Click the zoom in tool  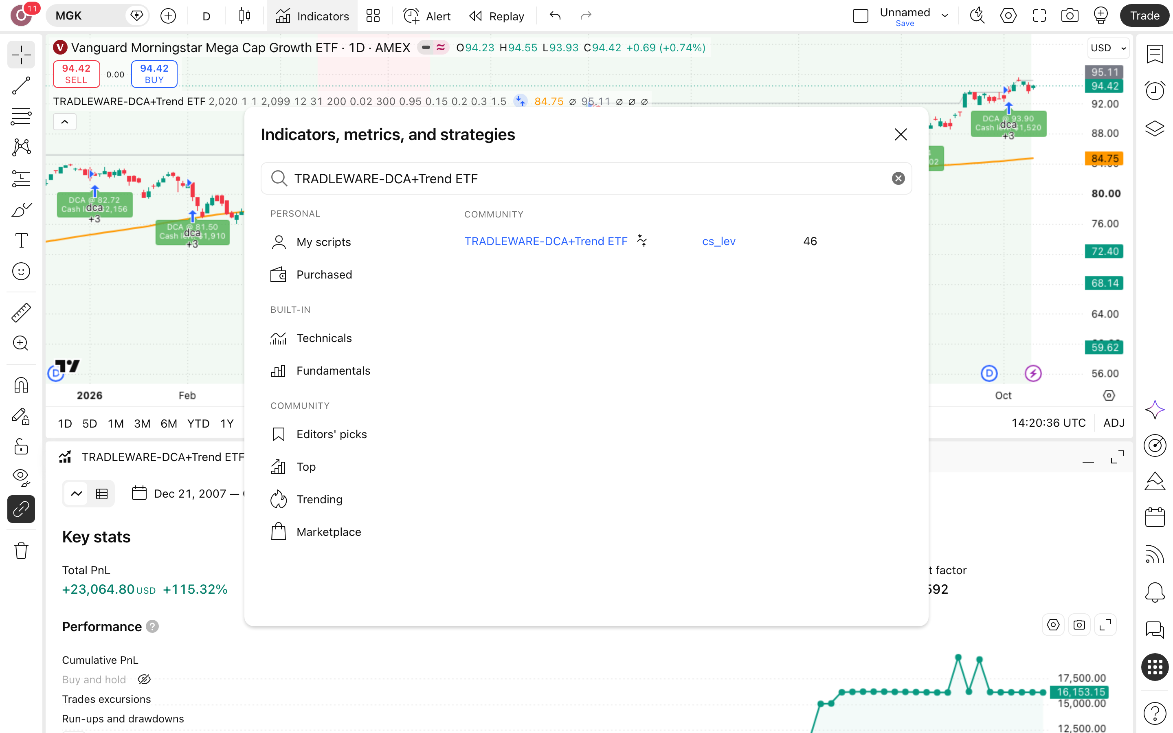click(21, 343)
